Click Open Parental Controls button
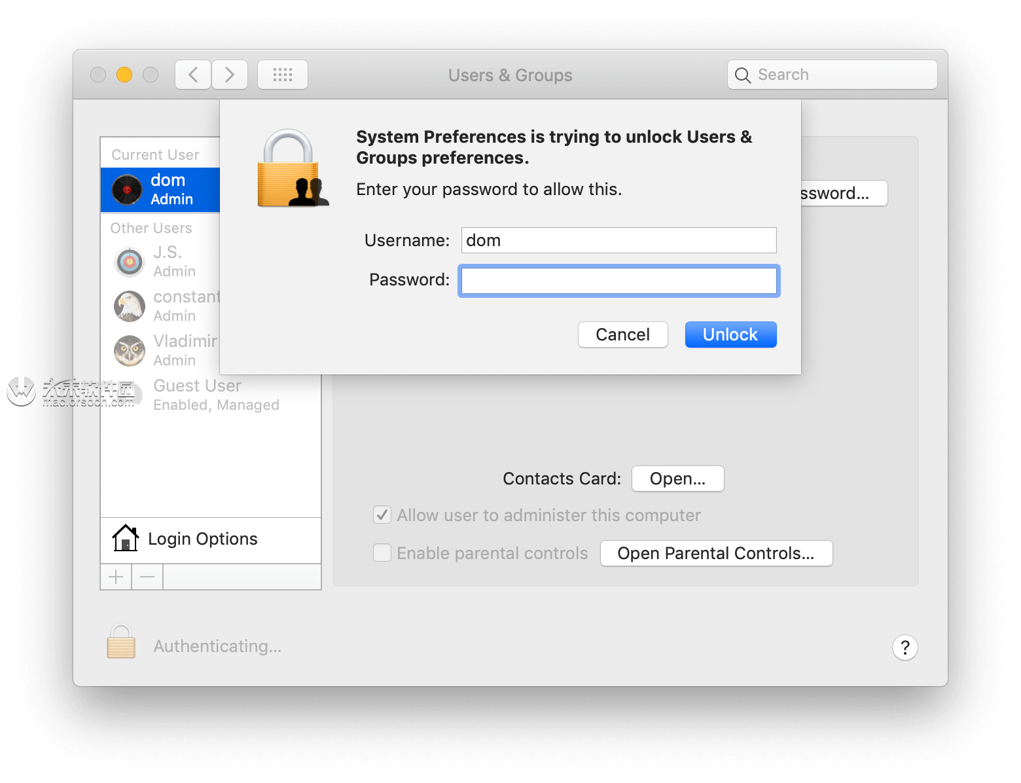1021x783 pixels. click(x=716, y=553)
